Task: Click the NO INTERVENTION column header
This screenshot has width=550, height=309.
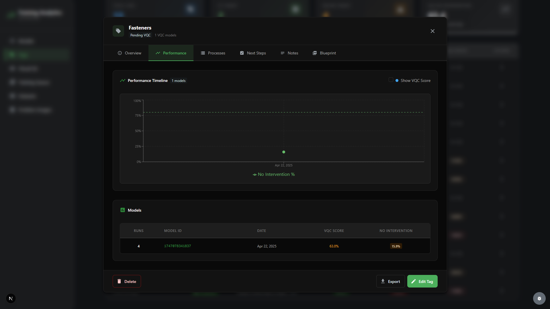Action: coord(396,231)
